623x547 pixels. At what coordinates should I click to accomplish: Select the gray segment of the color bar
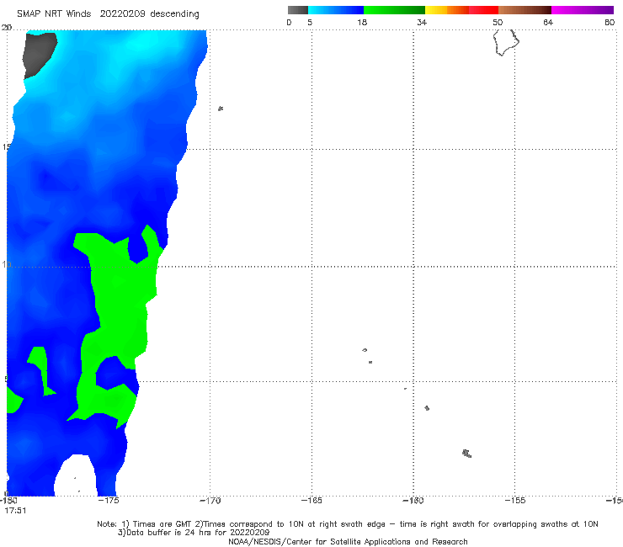click(x=298, y=10)
